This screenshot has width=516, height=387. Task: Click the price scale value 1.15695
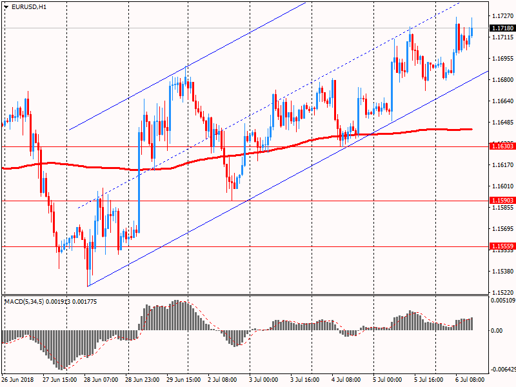503,229
